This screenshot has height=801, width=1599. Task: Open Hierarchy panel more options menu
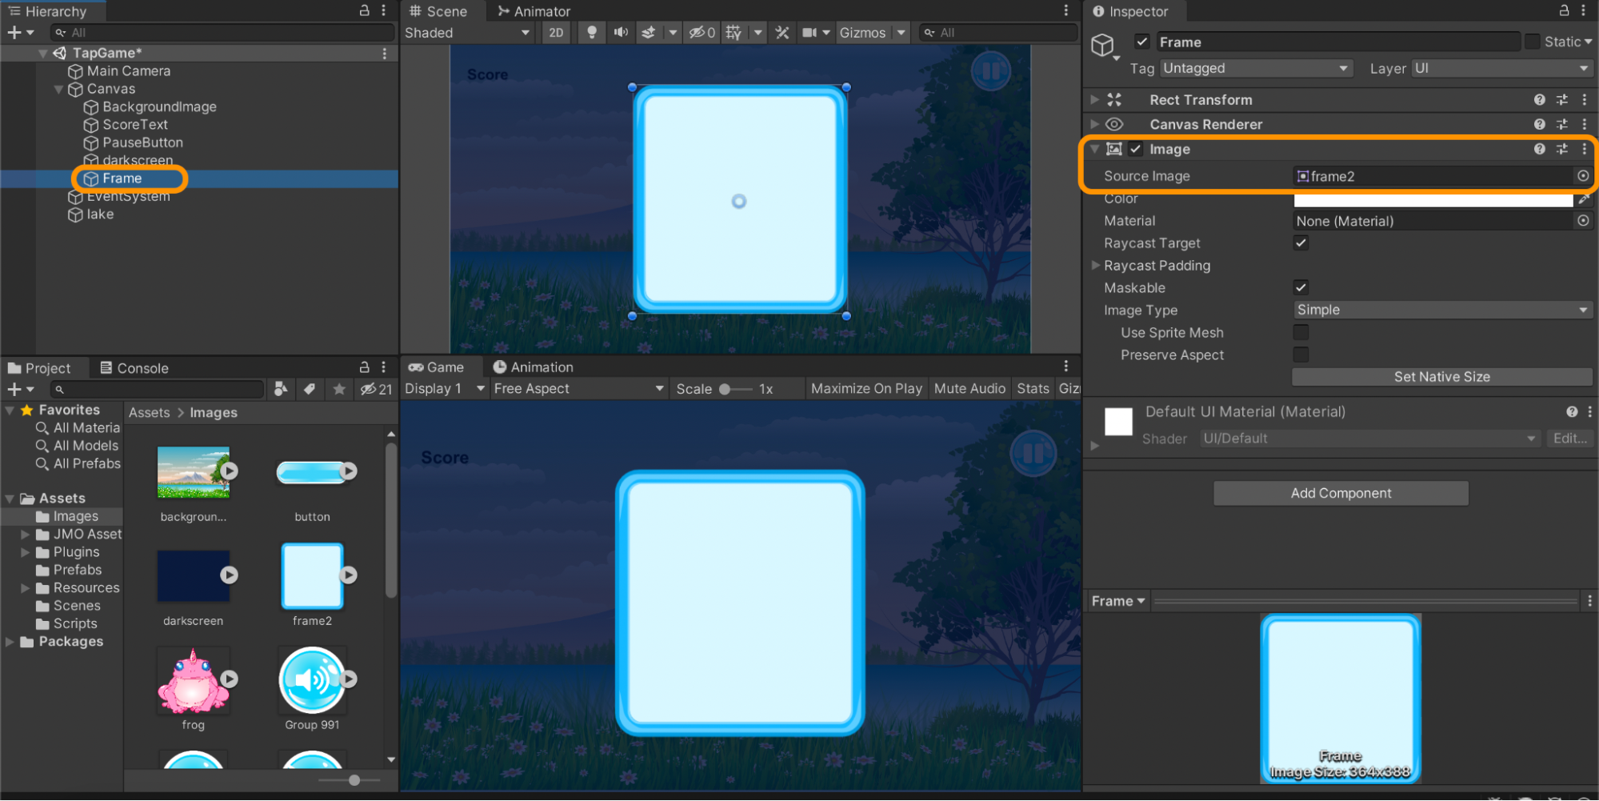pos(384,10)
